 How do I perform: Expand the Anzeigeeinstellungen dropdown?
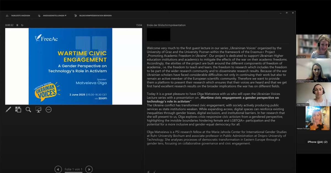click(52, 16)
